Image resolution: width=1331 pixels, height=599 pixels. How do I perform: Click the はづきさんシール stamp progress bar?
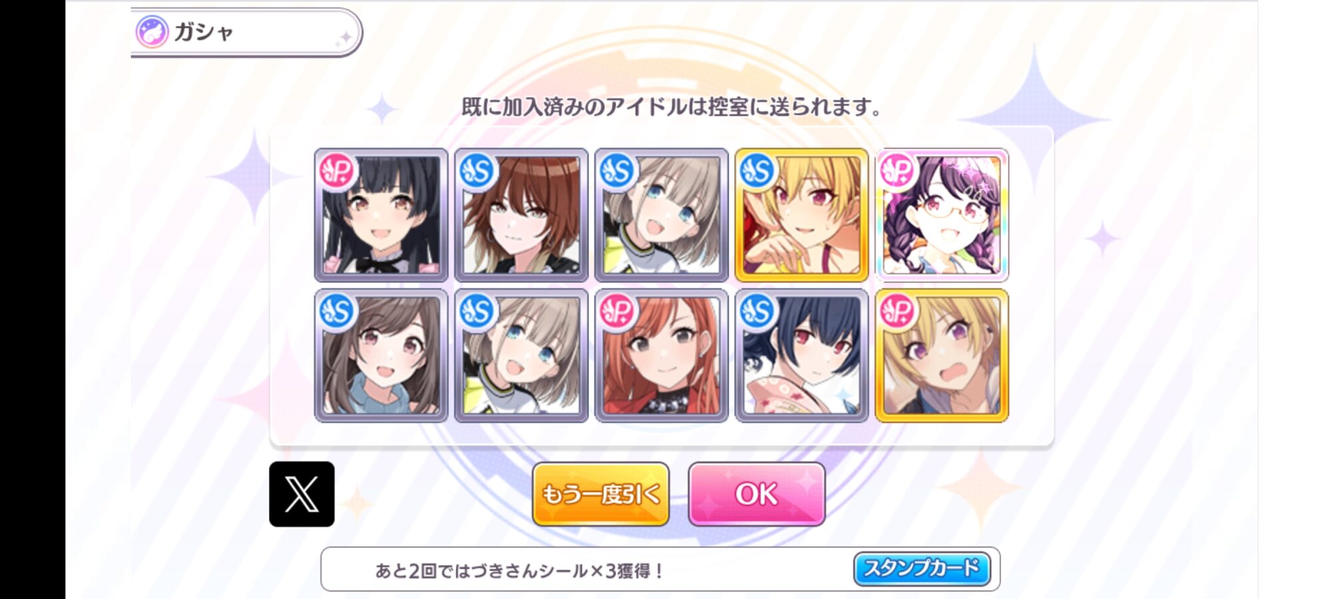click(660, 569)
